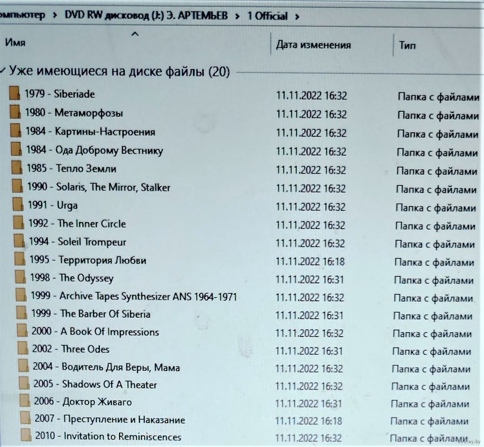The height and width of the screenshot is (447, 484).
Task: Click folder icon for 2006 - Доктор Живаго
Action: click(x=25, y=401)
